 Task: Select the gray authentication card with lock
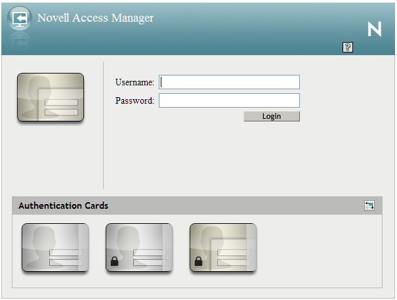[139, 247]
